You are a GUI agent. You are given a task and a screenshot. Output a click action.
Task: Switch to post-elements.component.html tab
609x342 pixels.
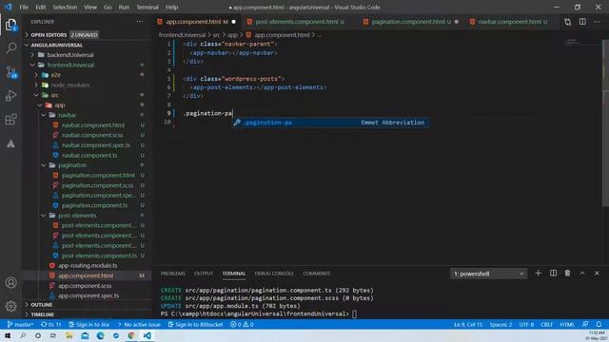296,22
